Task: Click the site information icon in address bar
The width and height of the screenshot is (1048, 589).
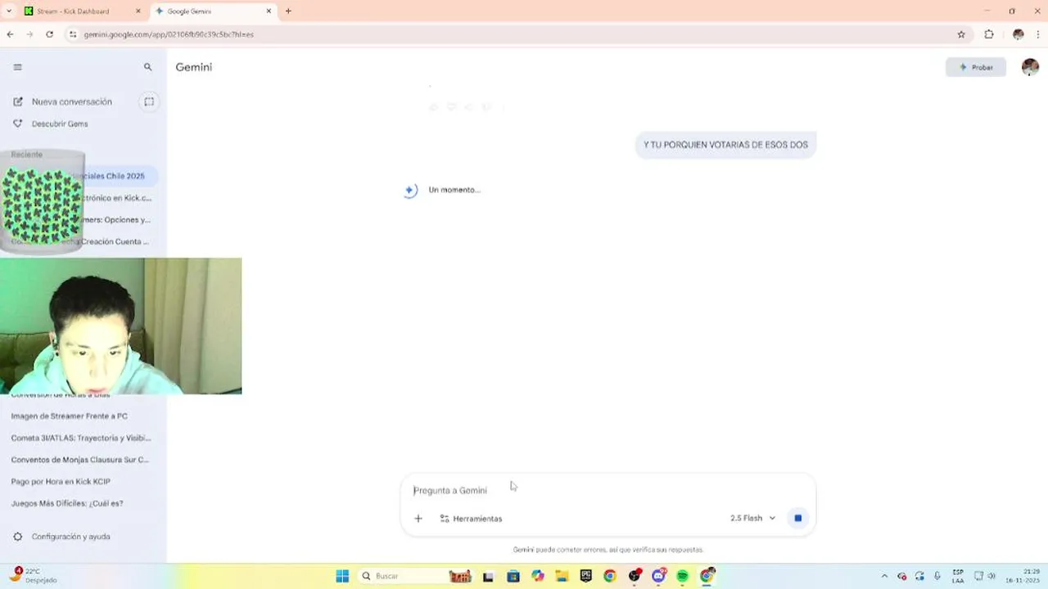Action: 73,34
